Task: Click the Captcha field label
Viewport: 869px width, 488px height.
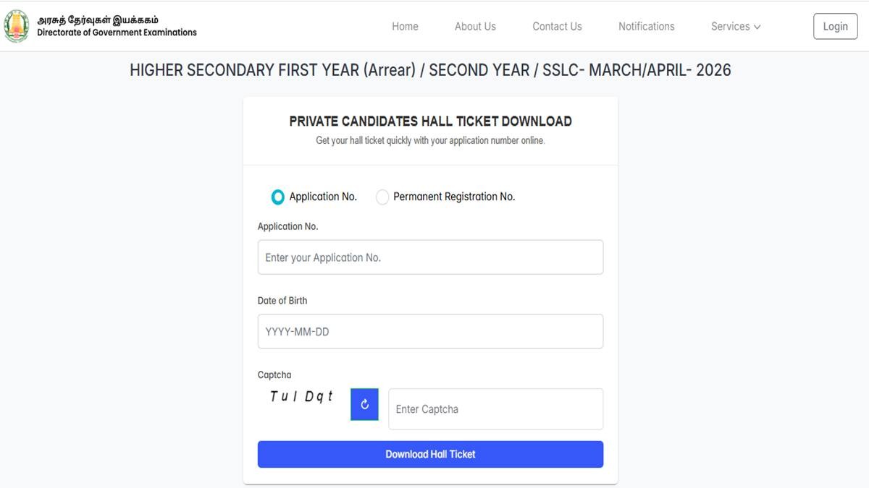Action: (274, 374)
